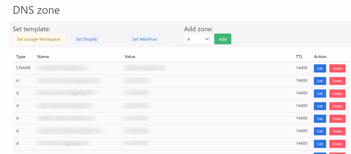Edit the third A record in table
Viewport: 351px width, 154px height.
(x=320, y=106)
